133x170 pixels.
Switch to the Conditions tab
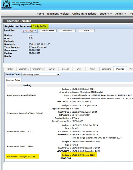[x=106, y=69]
